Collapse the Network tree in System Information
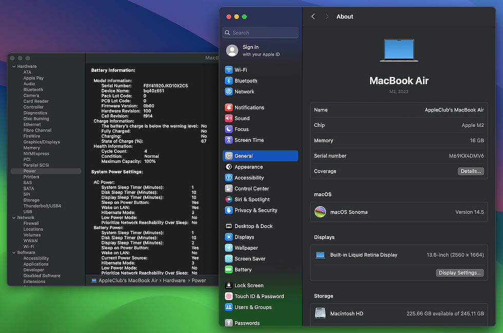This screenshot has width=503, height=333. (x=14, y=218)
